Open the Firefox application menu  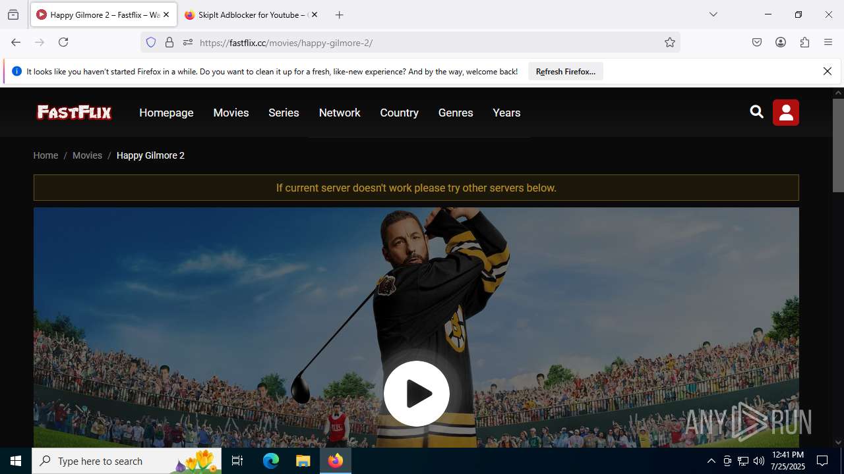828,42
